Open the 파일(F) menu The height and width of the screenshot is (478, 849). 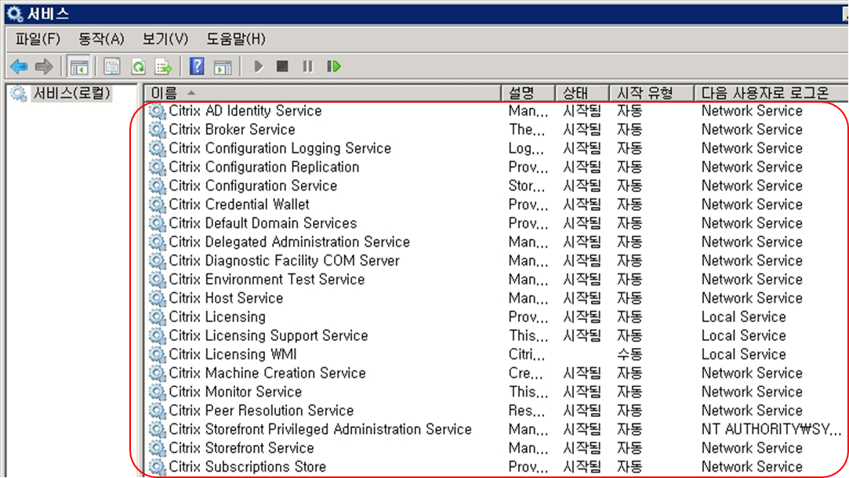[x=38, y=39]
